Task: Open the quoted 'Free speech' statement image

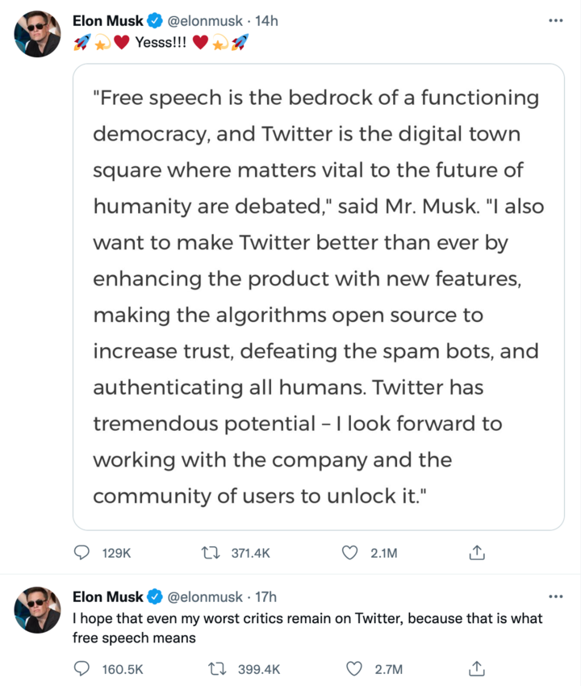Action: pos(318,296)
